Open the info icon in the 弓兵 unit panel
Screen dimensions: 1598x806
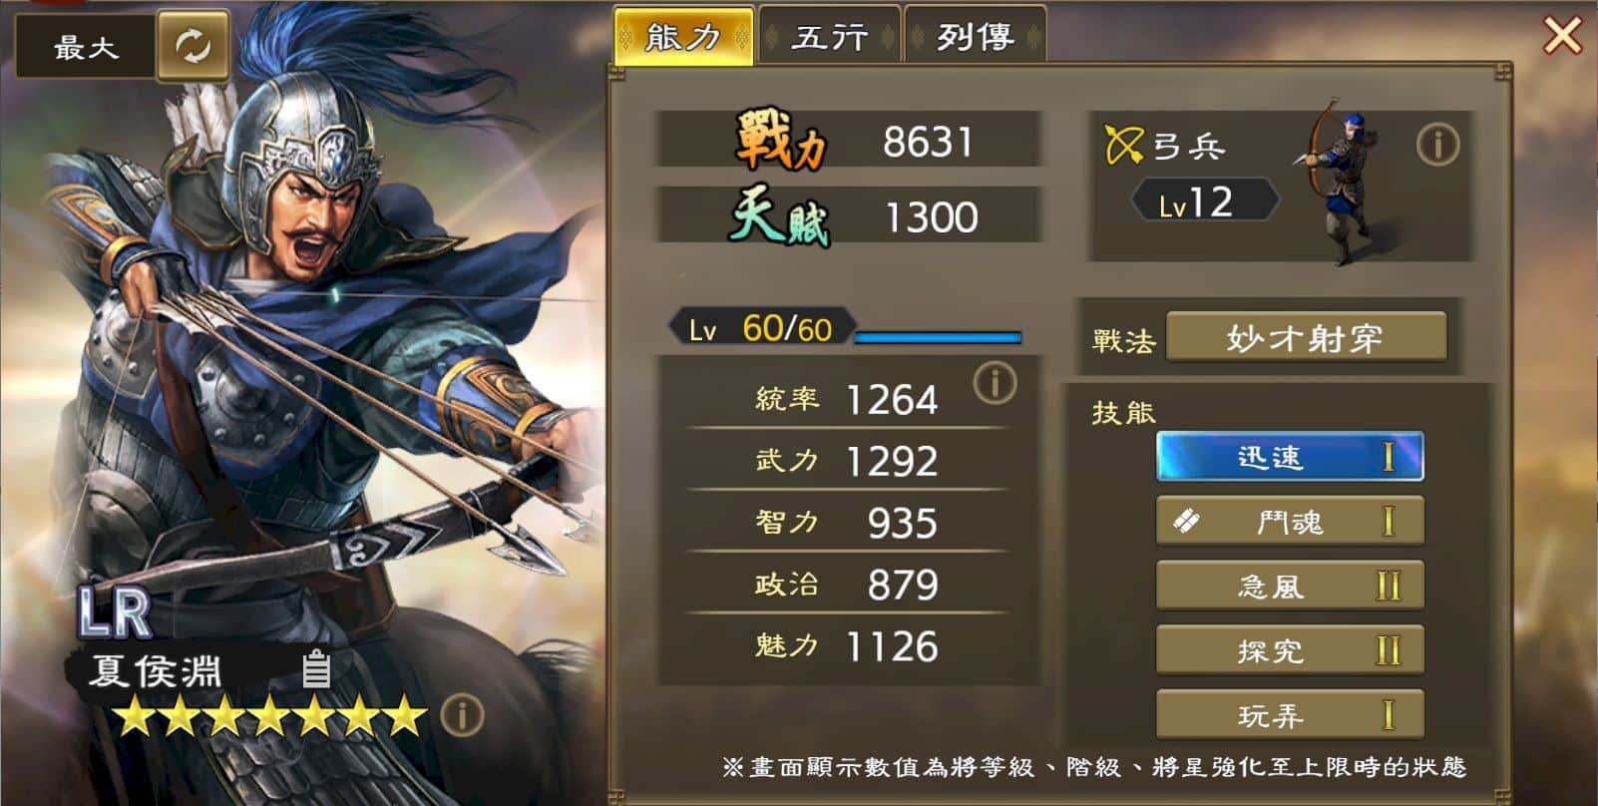point(1437,146)
